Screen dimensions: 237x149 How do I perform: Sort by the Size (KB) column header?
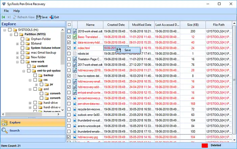193,25
